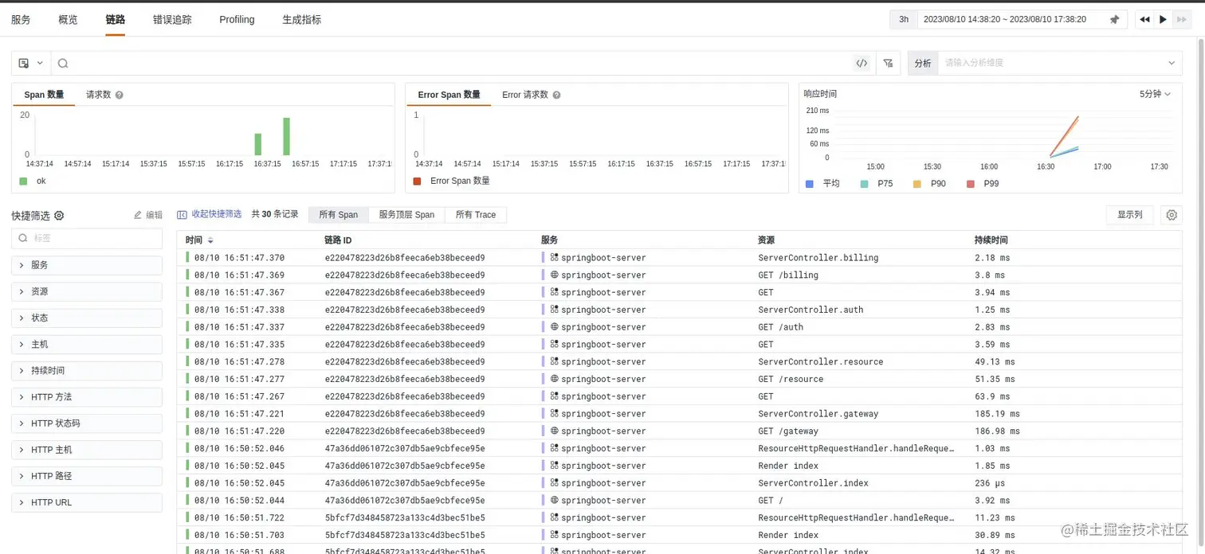Open the 5分钟 interval dropdown

click(1155, 94)
